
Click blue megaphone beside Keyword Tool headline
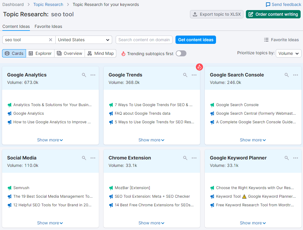pyautogui.click(x=212, y=197)
